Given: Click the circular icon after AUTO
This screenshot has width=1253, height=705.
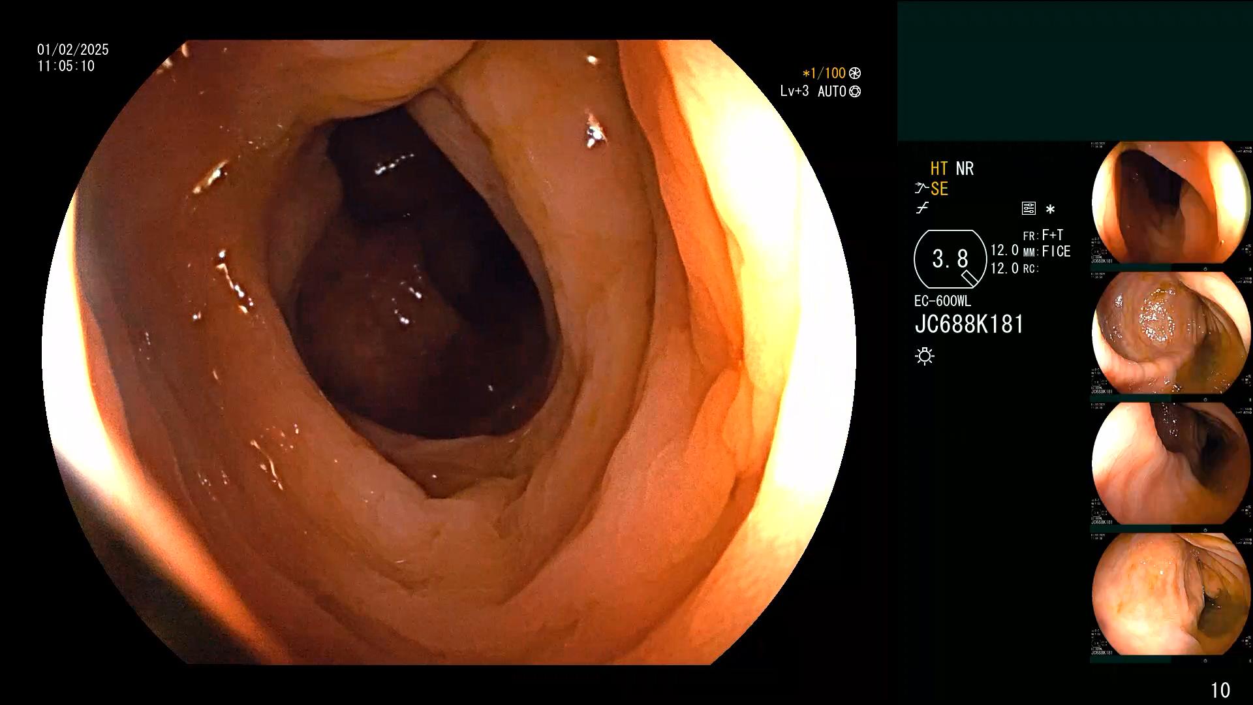Looking at the screenshot, I should pos(855,91).
